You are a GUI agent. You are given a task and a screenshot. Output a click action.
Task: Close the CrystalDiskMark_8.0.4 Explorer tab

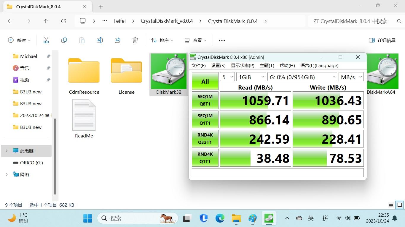(84, 7)
